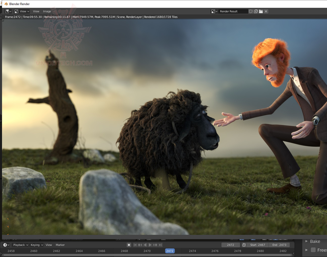Screen dimensions: 327x257
Task: Click frame 2468 on the timeline
Action: (x=124, y=251)
